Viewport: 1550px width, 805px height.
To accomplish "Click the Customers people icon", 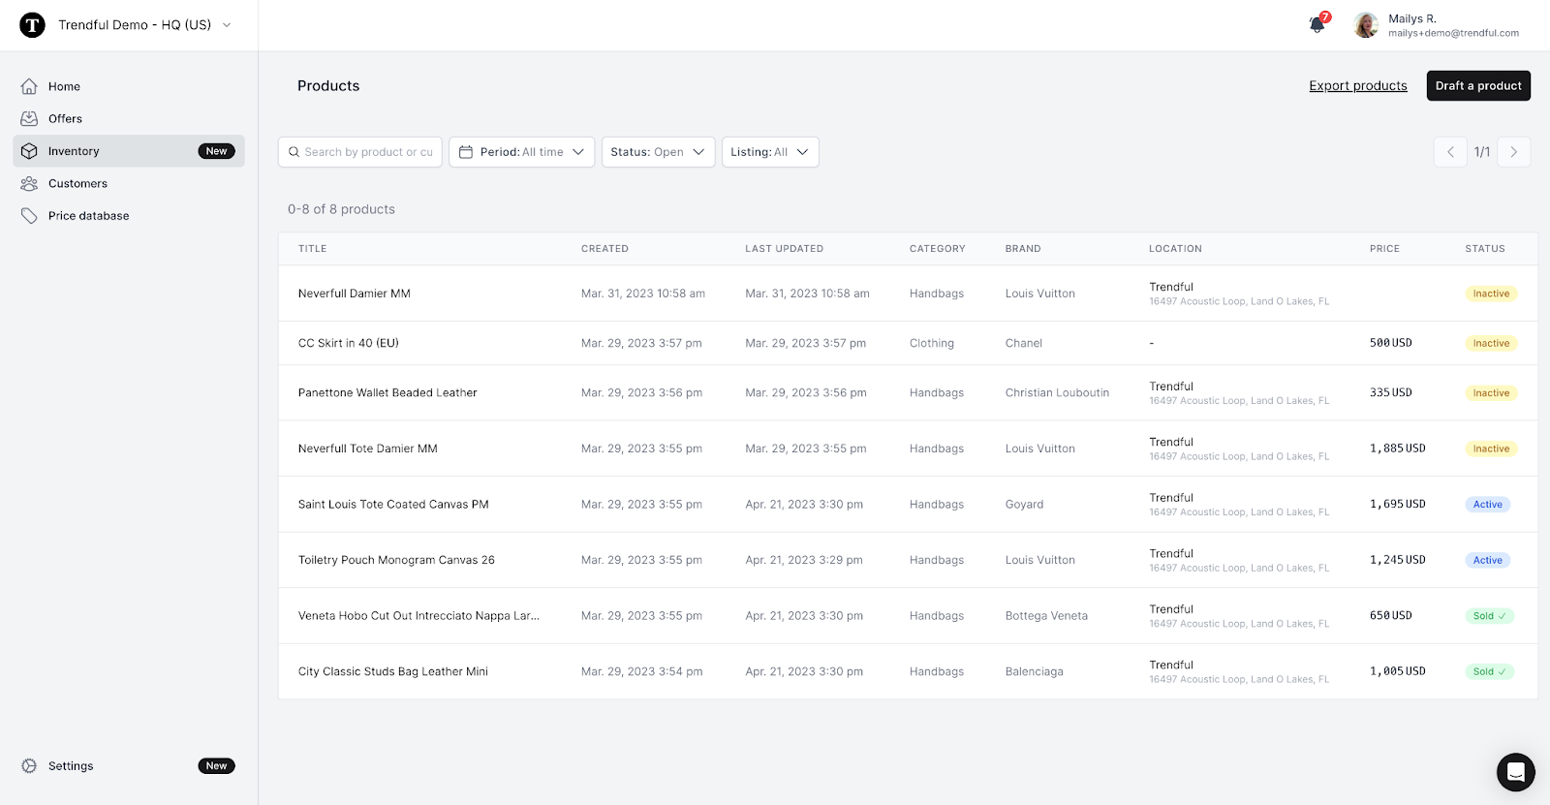I will click(x=29, y=183).
